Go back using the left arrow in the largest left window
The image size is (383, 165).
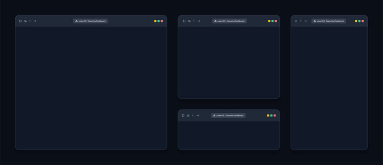[x=30, y=21]
